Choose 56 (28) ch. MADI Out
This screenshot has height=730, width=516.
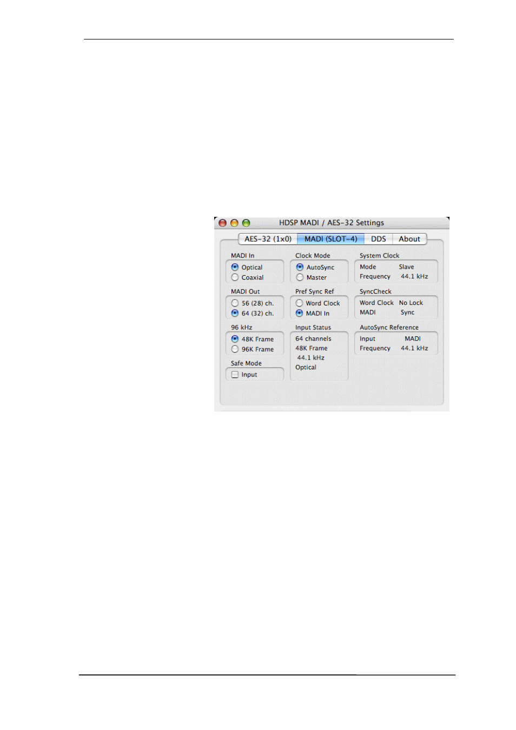click(x=235, y=303)
